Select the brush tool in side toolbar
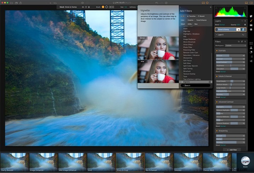Screen dimensions: 254x173 (x=251, y=21)
